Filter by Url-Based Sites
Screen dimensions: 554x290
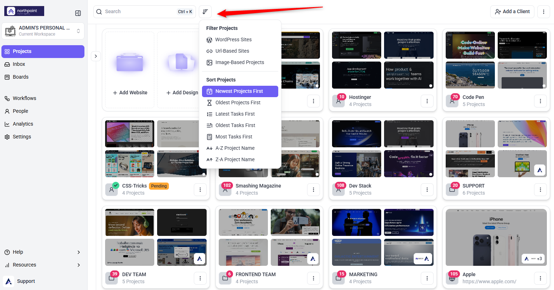tap(240, 51)
